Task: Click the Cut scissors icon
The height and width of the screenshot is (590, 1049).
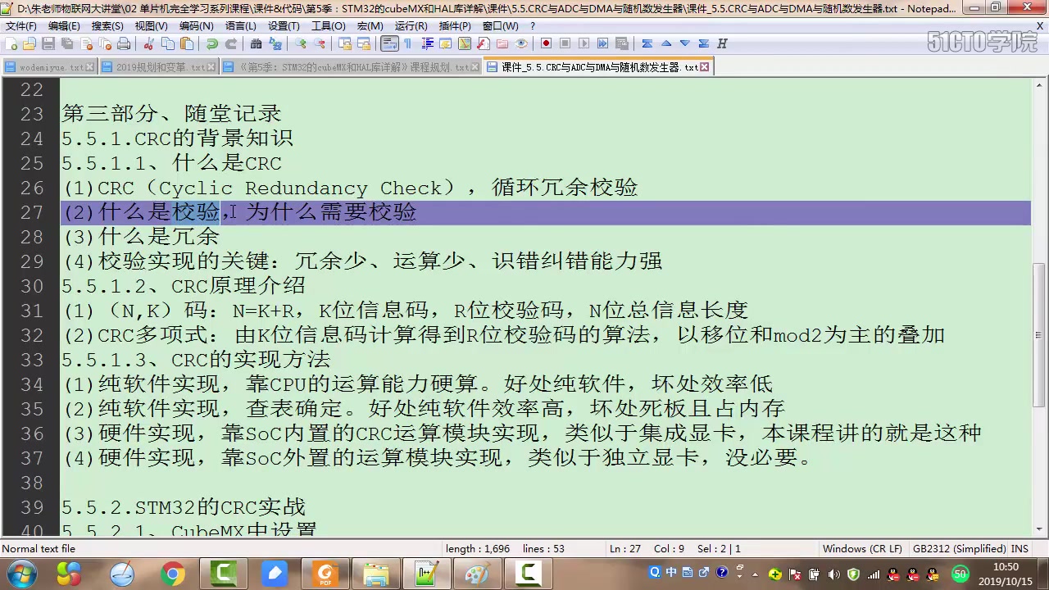Action: click(x=148, y=43)
